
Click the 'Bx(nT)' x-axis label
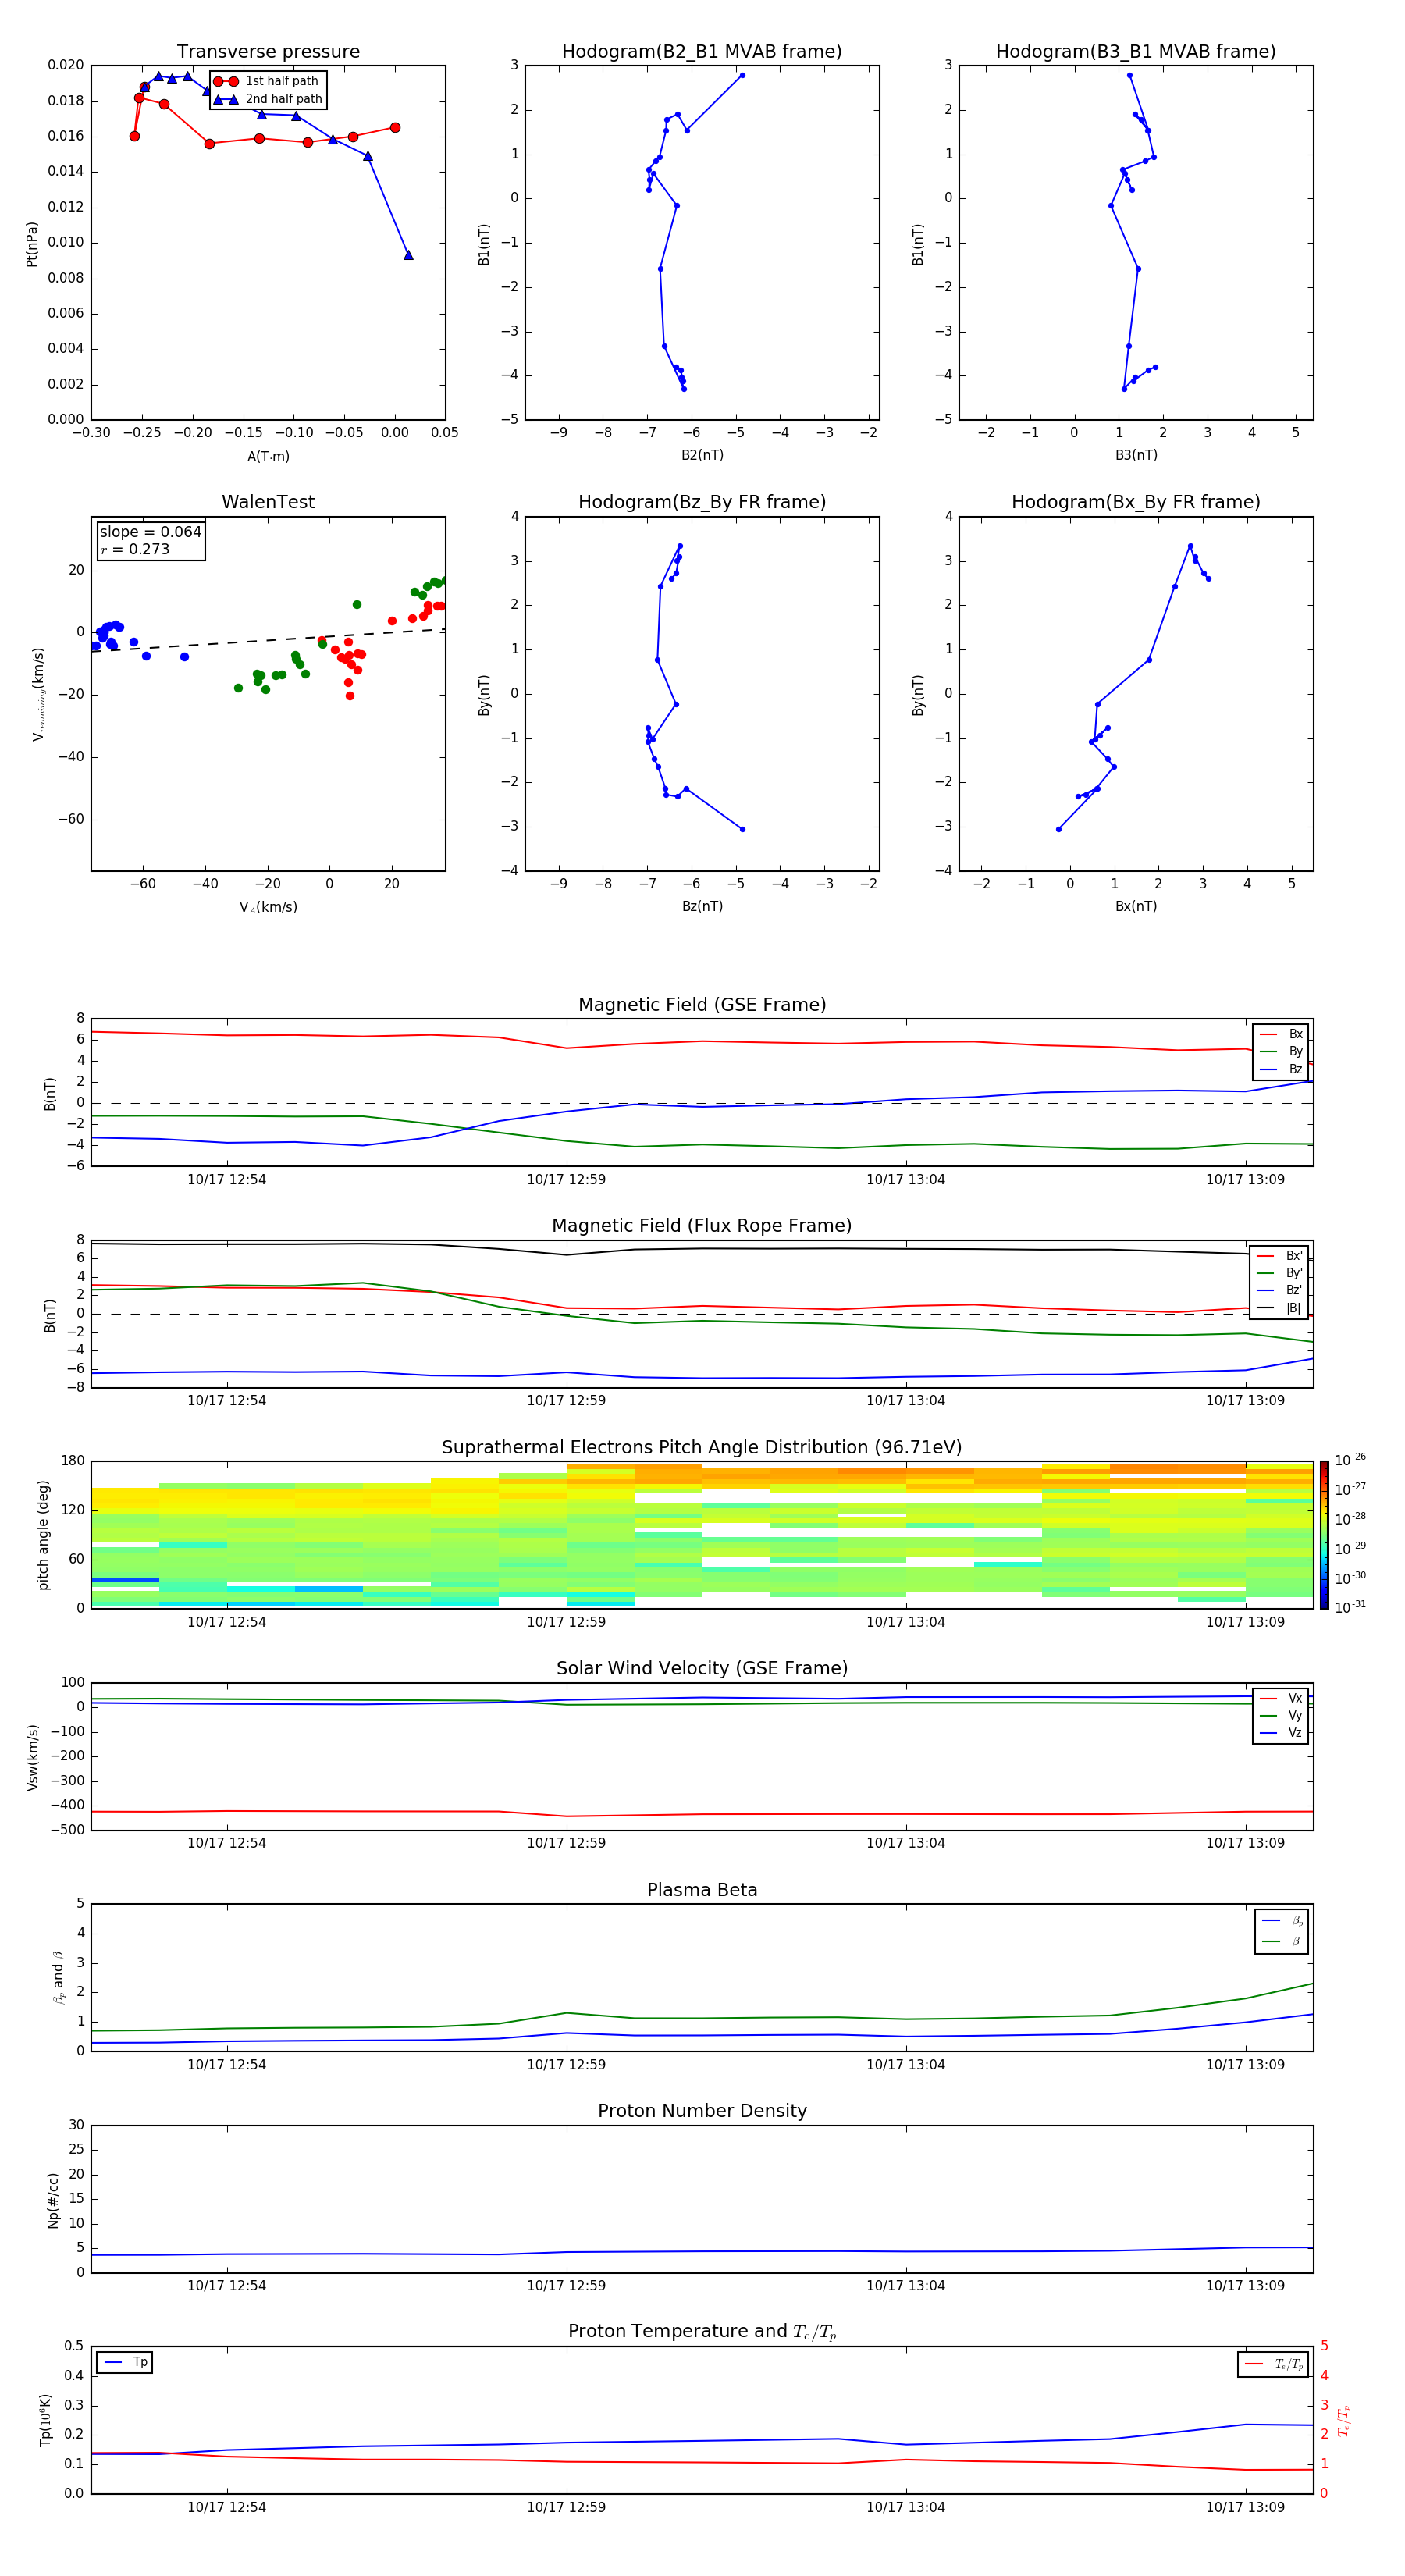pyautogui.click(x=1136, y=906)
